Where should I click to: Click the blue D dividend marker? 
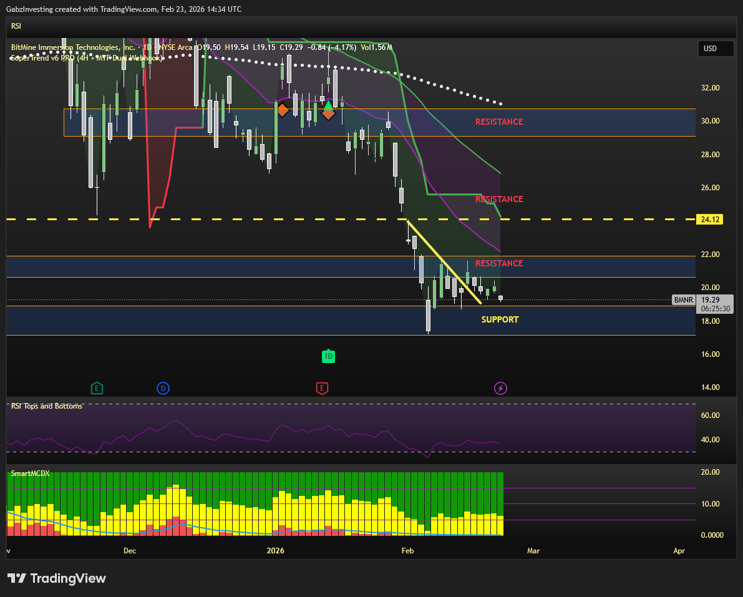click(163, 389)
